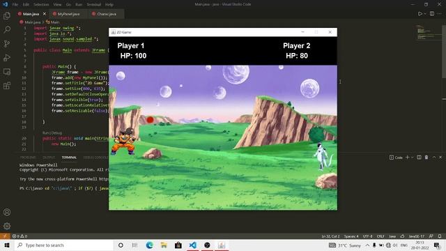
Task: Switch to the PROBLEMS panel tab
Action: click(x=28, y=158)
